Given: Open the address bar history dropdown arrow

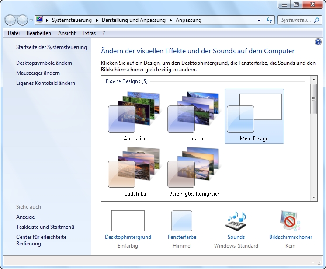Looking at the screenshot, I should click(259, 20).
